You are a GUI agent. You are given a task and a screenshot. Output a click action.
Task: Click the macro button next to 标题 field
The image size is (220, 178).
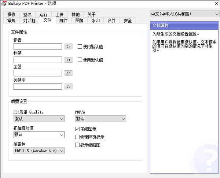point(68,60)
